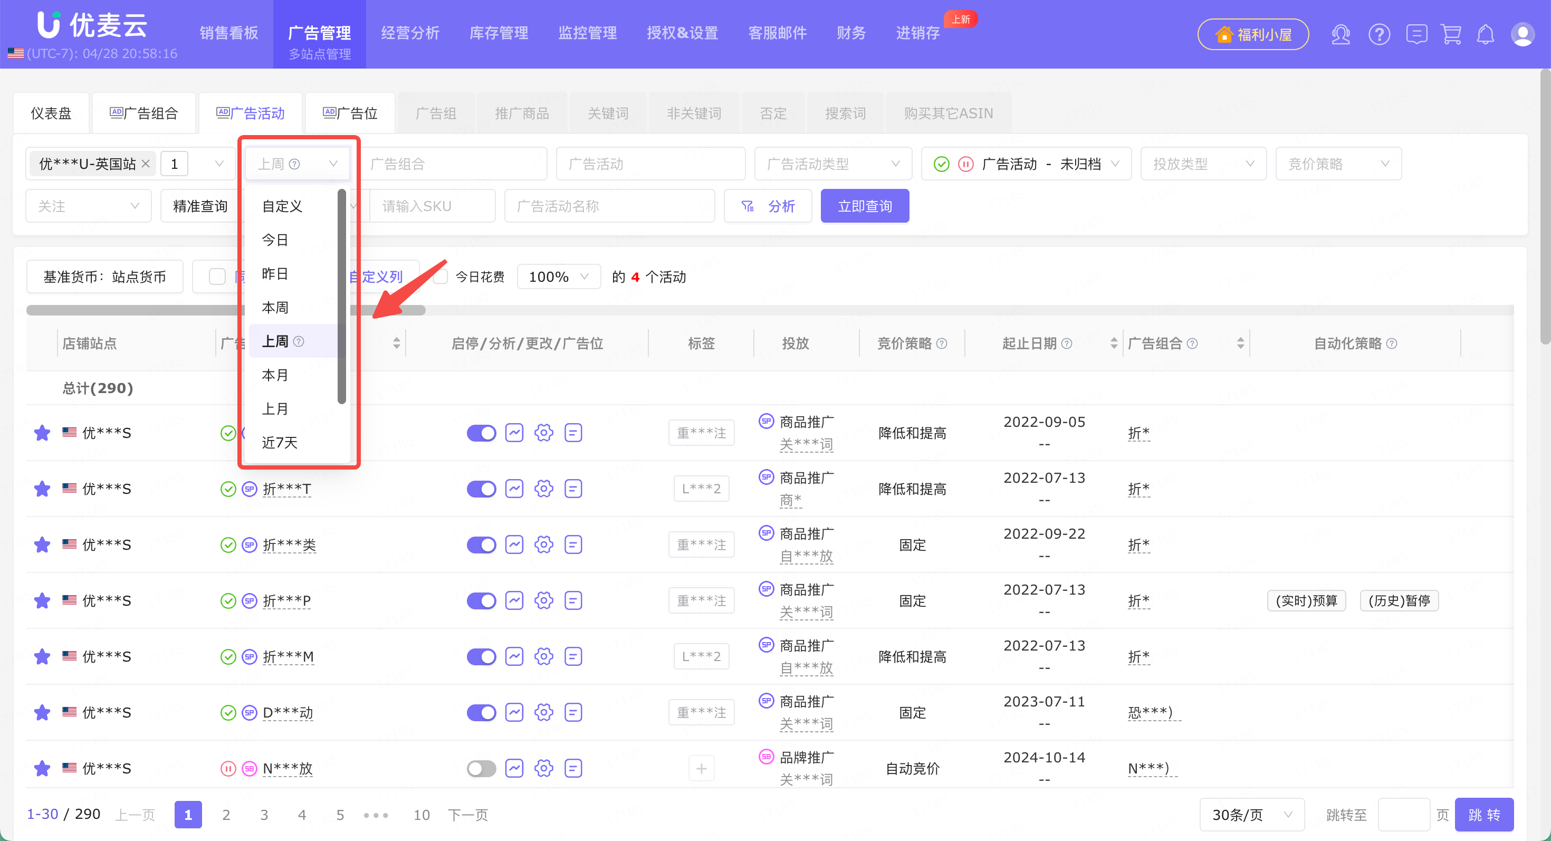Open settings gear in N***放 row
Screen dimensions: 1551x841
tap(544, 768)
